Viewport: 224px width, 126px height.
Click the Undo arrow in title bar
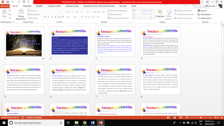13,2
